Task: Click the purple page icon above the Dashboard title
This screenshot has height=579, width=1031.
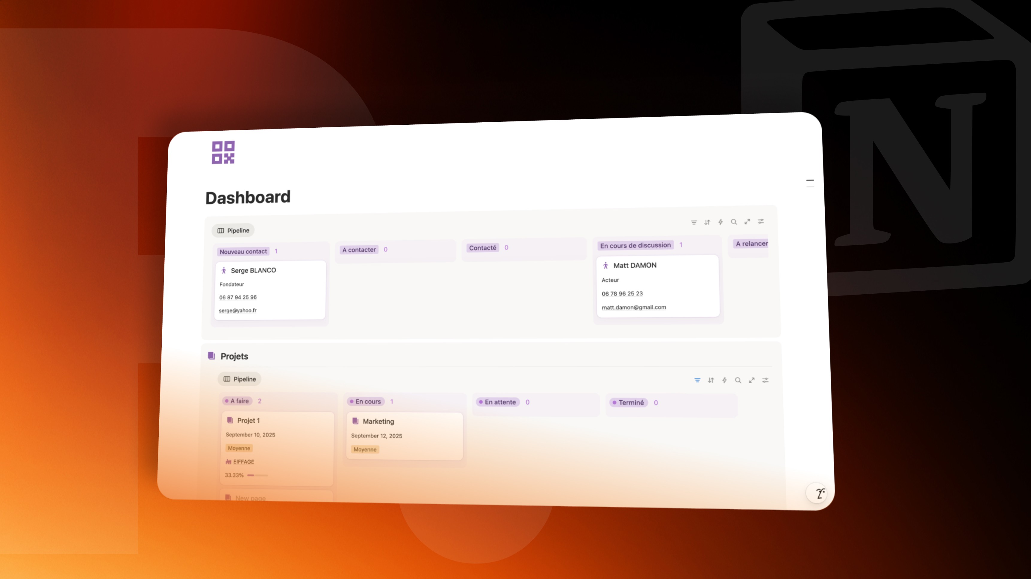Action: point(223,152)
